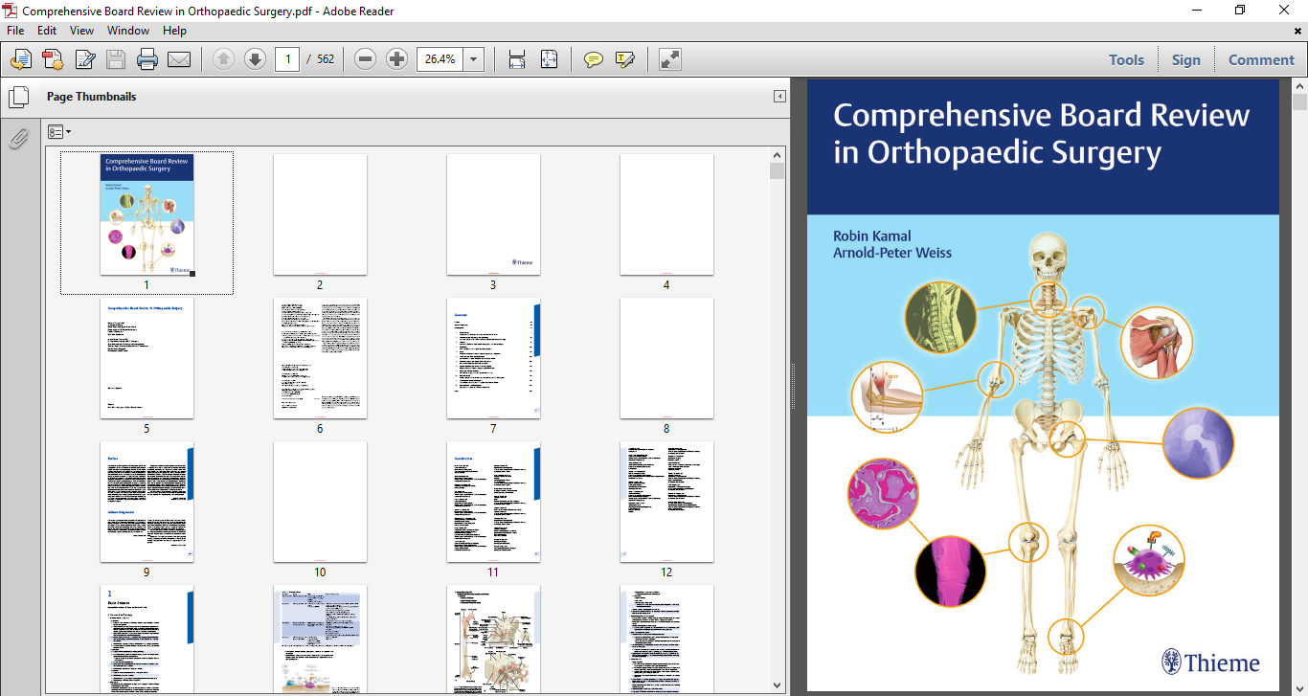
Task: Zoom in with plus icon
Action: click(x=396, y=59)
